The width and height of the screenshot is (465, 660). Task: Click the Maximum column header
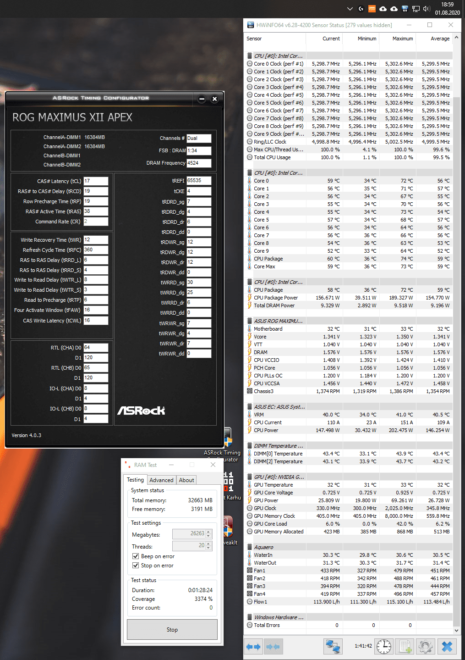[398, 39]
